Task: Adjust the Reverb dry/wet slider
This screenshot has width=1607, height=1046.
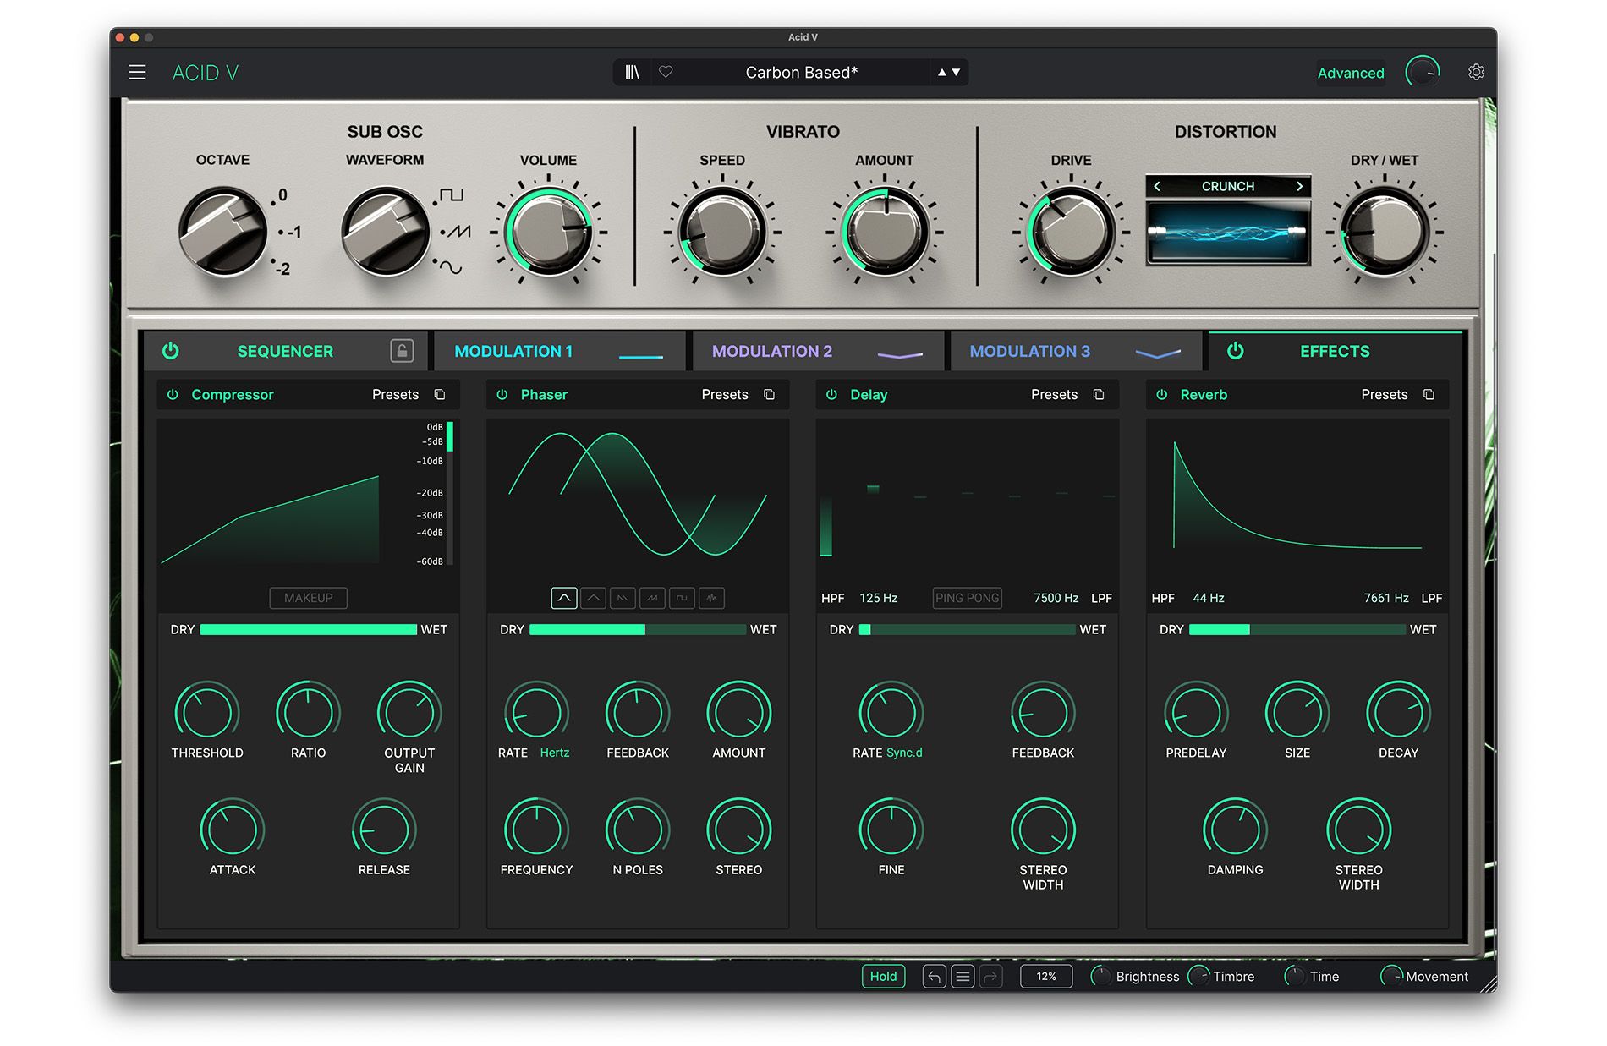Action: pos(1297,630)
